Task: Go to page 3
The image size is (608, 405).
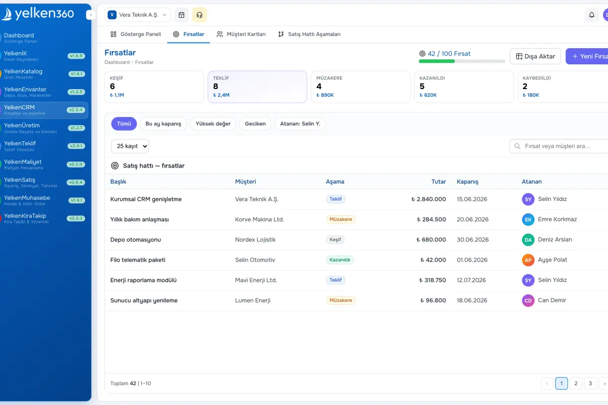Action: click(x=590, y=384)
